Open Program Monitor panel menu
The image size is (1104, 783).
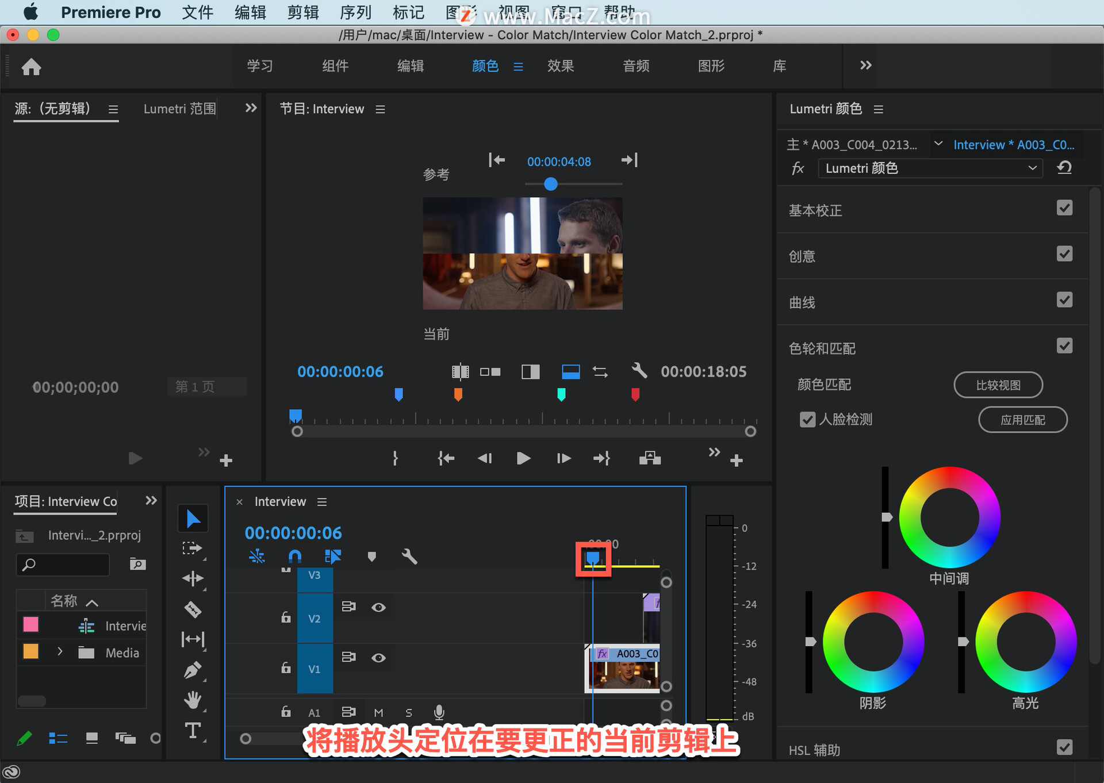(x=380, y=109)
